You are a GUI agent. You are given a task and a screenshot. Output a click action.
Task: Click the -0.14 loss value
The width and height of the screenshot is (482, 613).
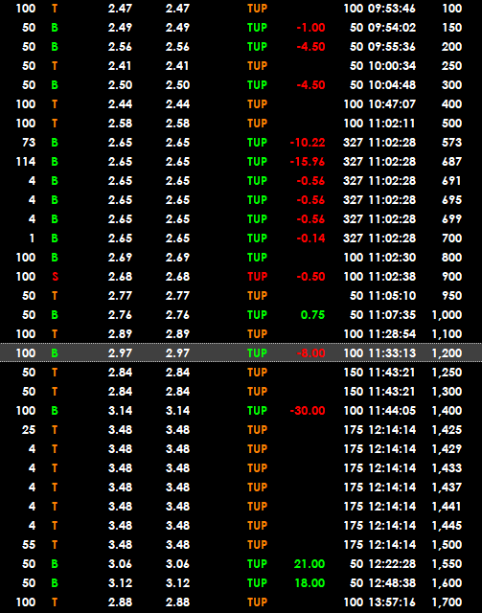(x=311, y=238)
